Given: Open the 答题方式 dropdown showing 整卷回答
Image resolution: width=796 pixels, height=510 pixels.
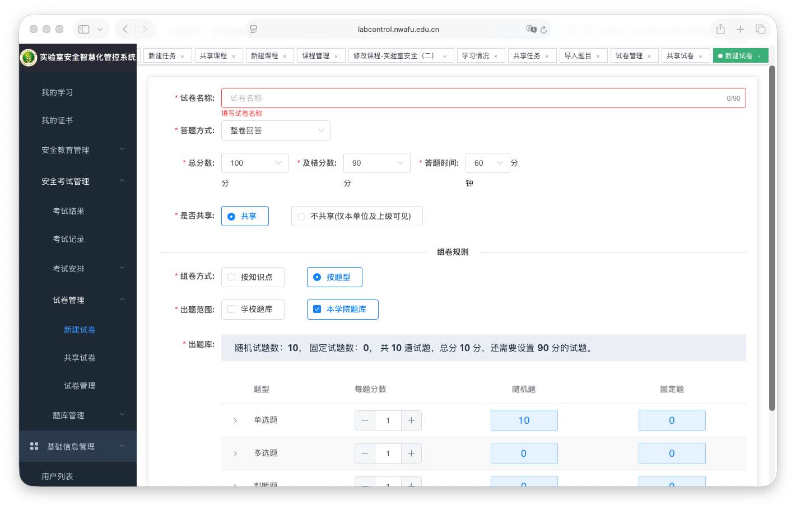Looking at the screenshot, I should pyautogui.click(x=276, y=130).
